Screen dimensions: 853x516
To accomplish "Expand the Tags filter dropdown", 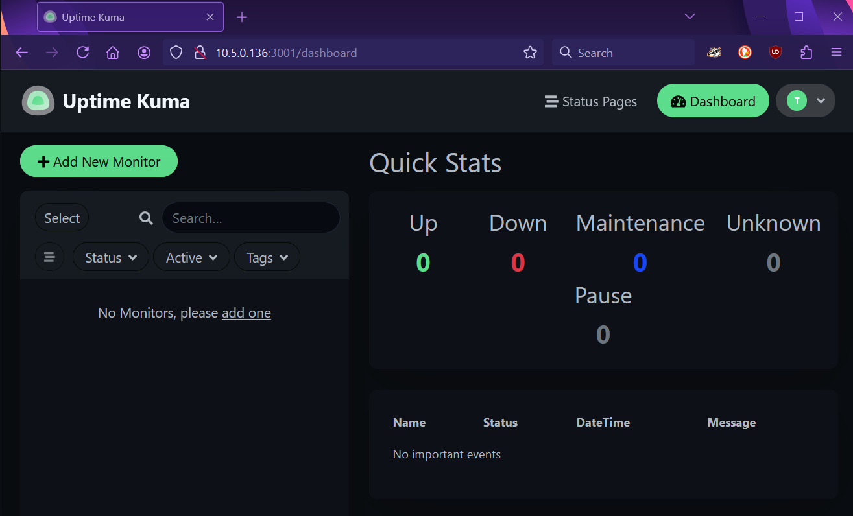I will (267, 257).
